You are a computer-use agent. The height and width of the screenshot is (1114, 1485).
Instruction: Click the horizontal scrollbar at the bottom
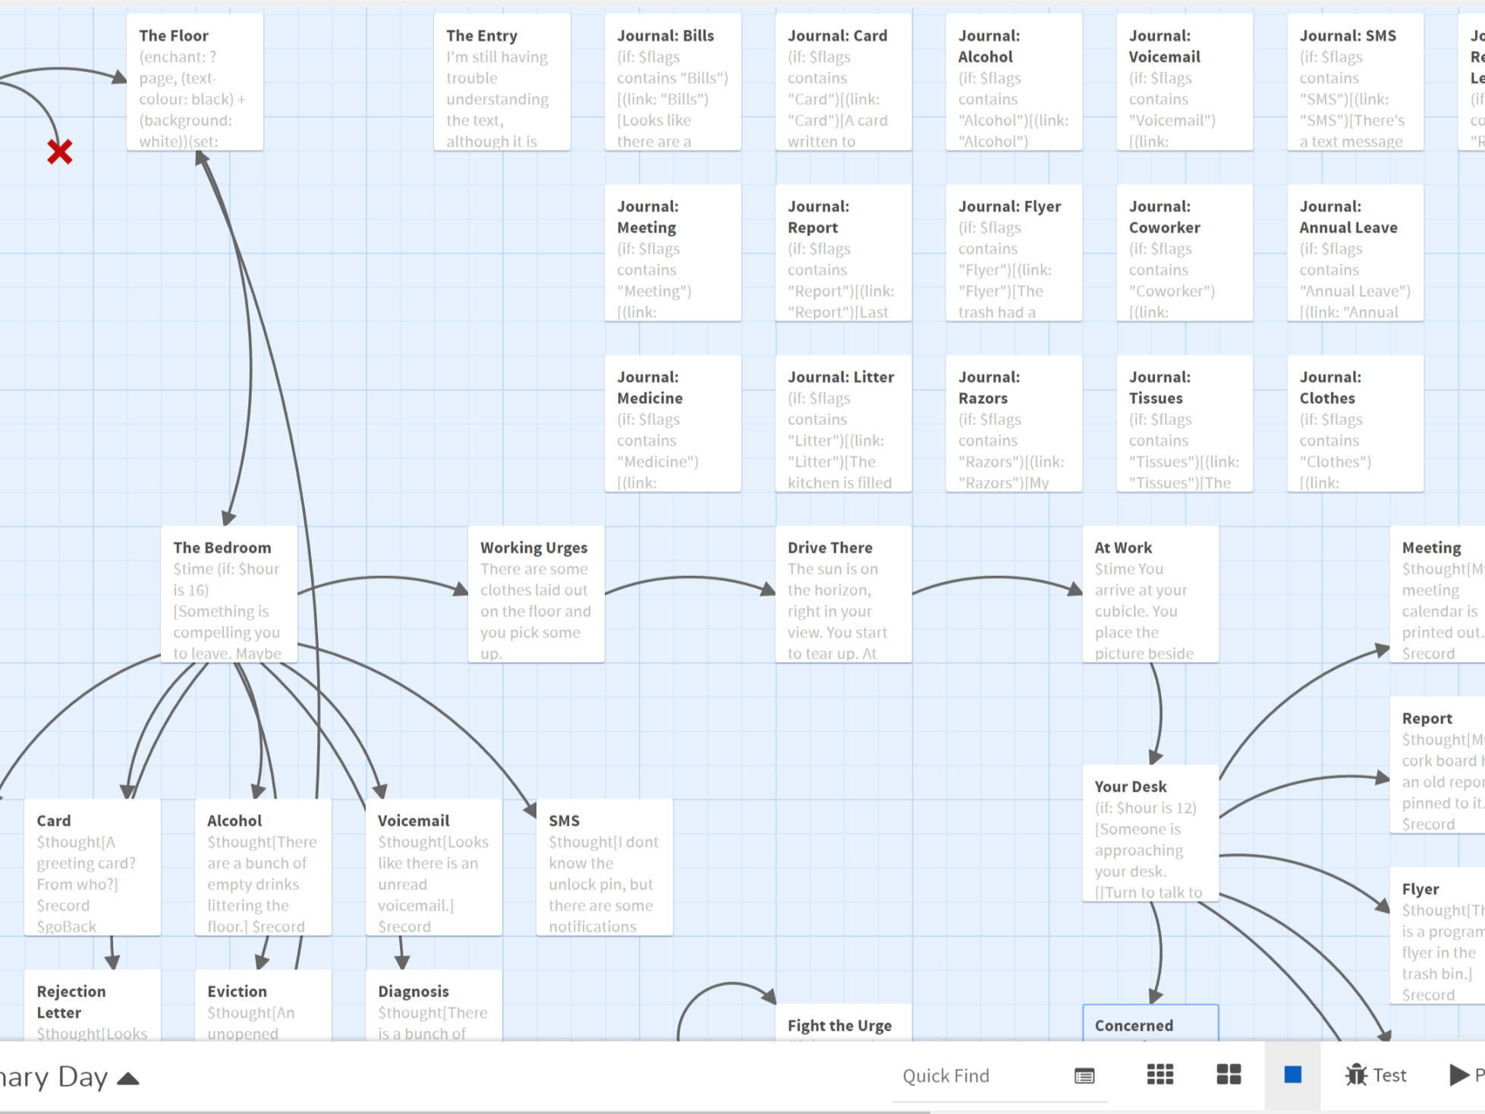pyautogui.click(x=464, y=1112)
